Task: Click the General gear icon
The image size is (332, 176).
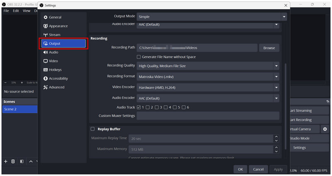Action: click(x=46, y=17)
